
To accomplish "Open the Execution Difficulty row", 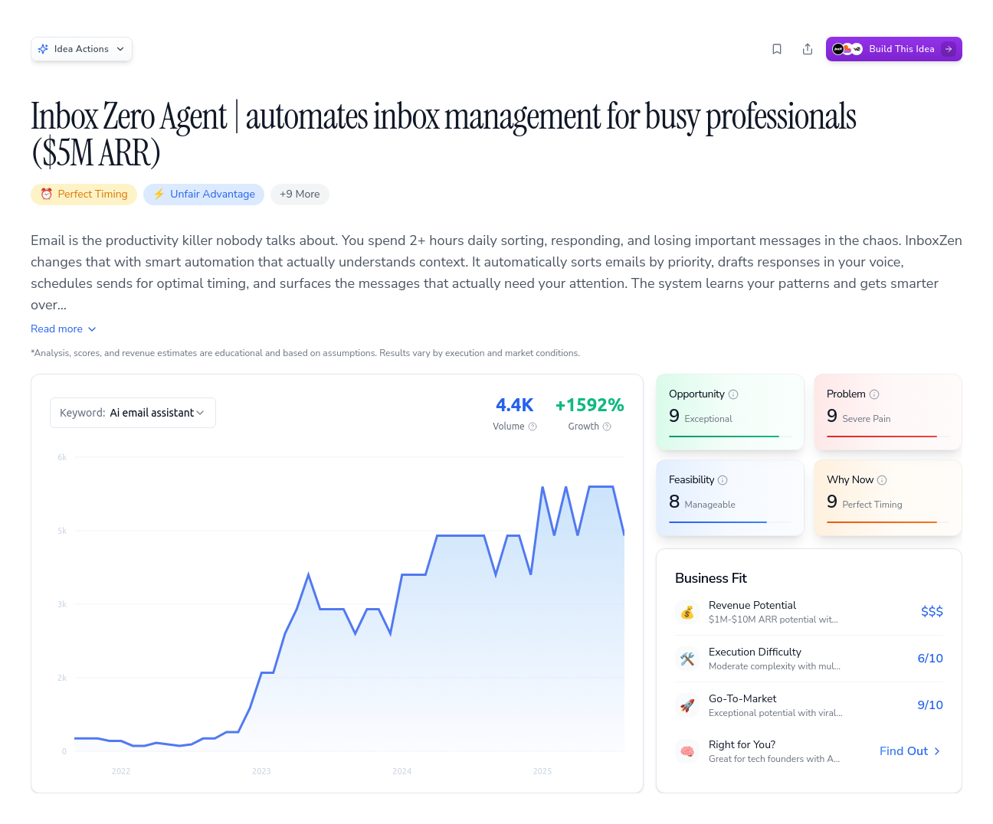I will point(808,659).
